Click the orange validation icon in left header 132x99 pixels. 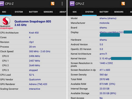[53, 4]
